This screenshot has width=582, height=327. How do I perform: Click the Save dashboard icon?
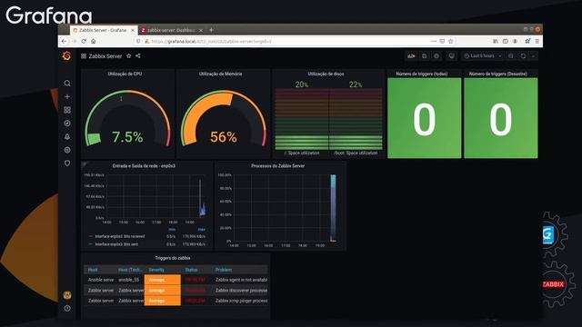coord(425,56)
